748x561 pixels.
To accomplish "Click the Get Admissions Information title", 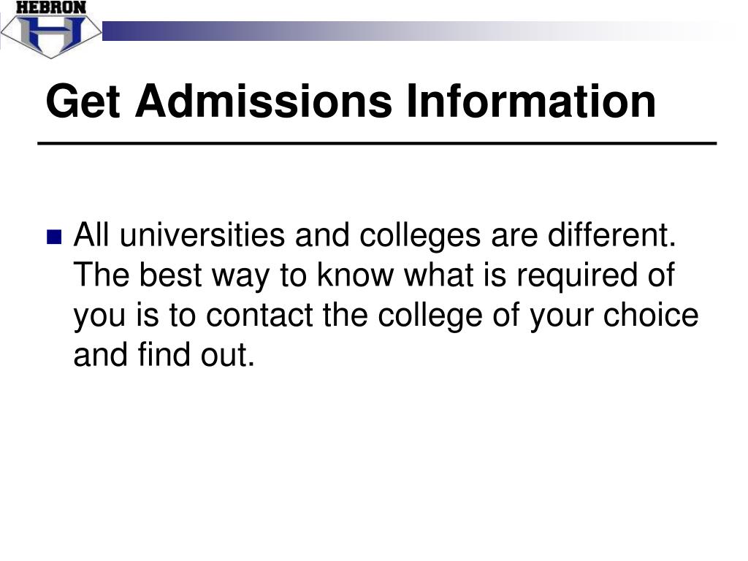I will pyautogui.click(x=351, y=101).
